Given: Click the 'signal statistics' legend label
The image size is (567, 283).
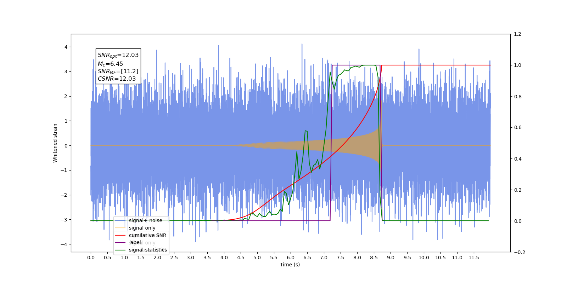Looking at the screenshot, I should coord(148,250).
